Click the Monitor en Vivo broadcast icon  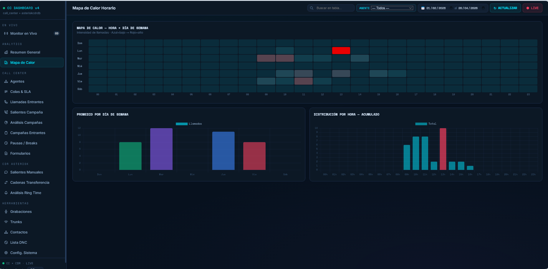6,34
